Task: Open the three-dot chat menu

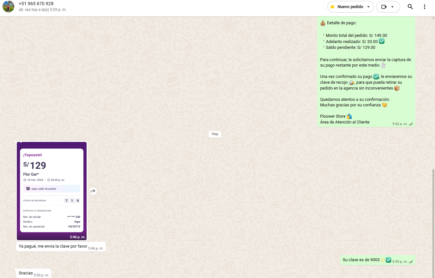Action: coord(424,7)
